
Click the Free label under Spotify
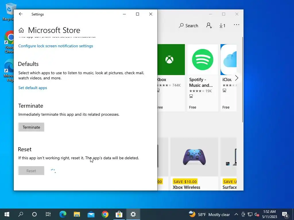[193, 107]
